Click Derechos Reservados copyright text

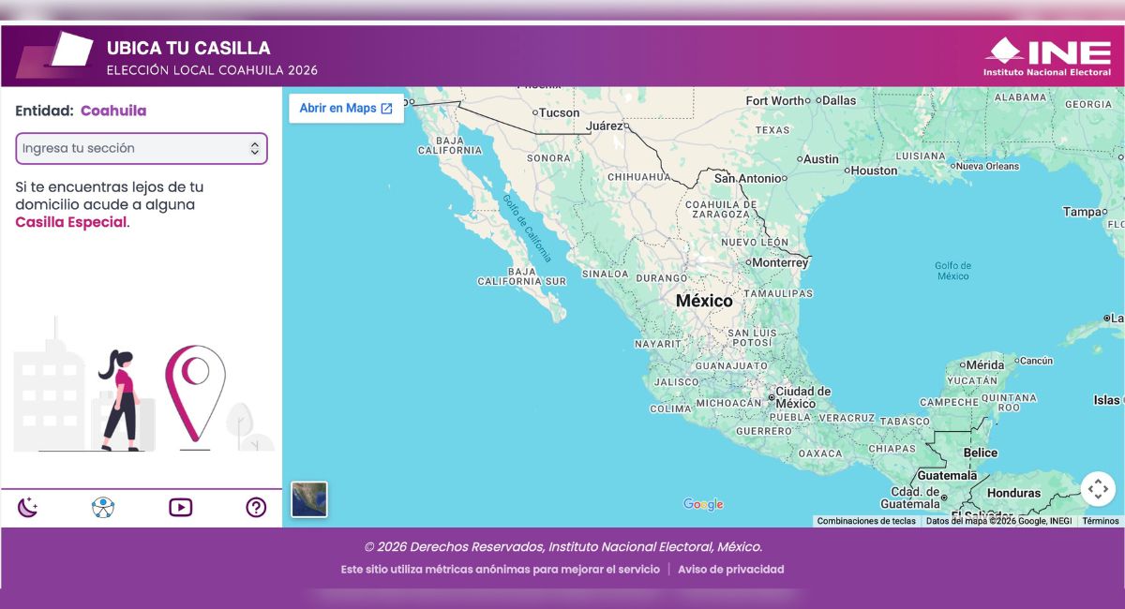coord(562,546)
